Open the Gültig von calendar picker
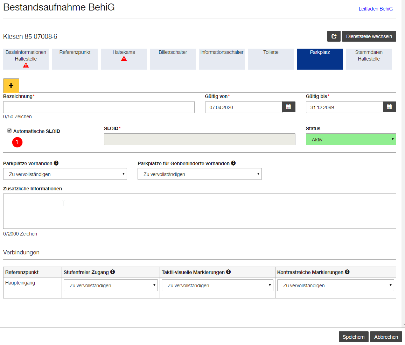This screenshot has height=345, width=405. [x=288, y=107]
